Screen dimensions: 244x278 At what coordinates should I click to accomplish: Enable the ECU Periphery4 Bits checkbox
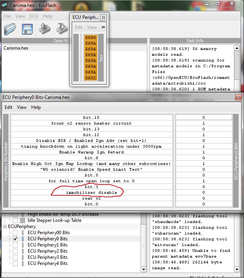pos(15,263)
